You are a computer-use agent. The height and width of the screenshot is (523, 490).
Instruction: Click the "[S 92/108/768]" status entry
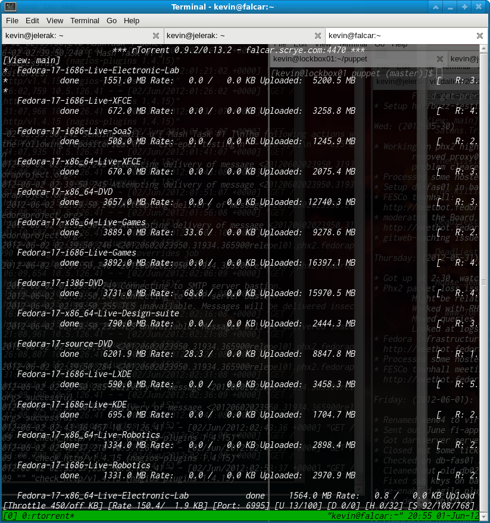coord(442,506)
